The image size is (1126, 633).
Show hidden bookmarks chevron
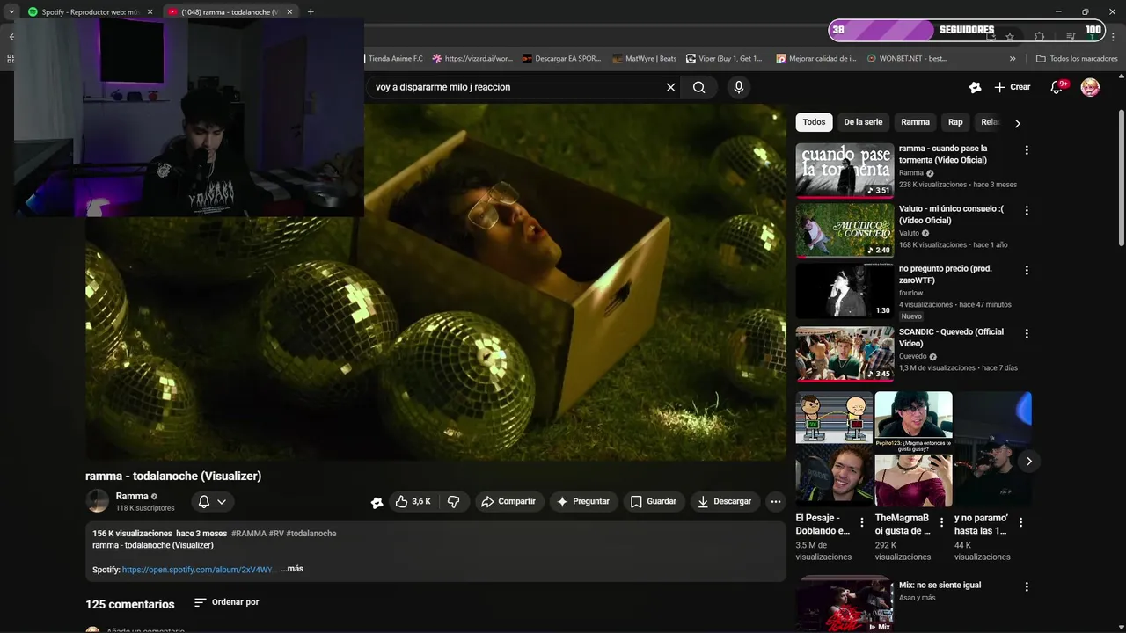1013,59
